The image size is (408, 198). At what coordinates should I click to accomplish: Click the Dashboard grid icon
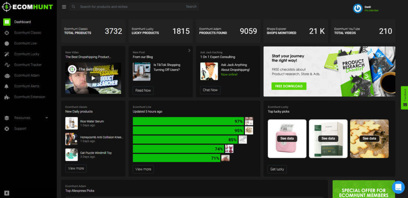click(x=7, y=22)
